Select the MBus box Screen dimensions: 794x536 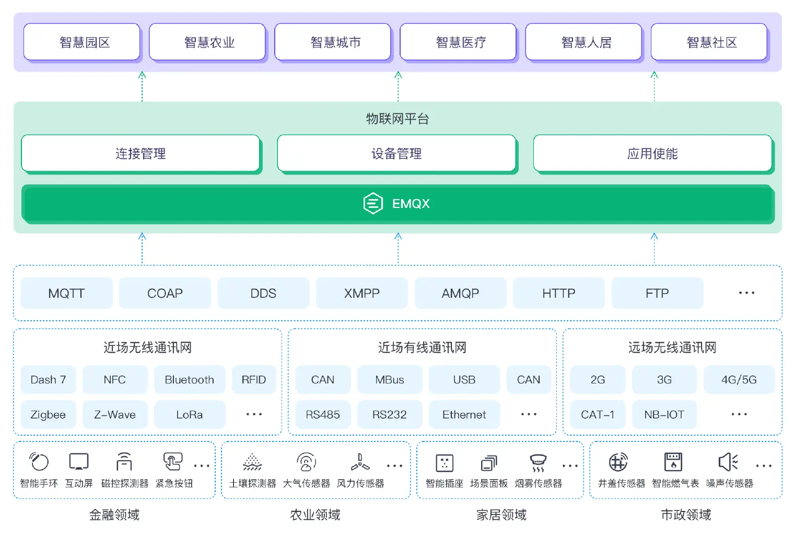pos(390,380)
